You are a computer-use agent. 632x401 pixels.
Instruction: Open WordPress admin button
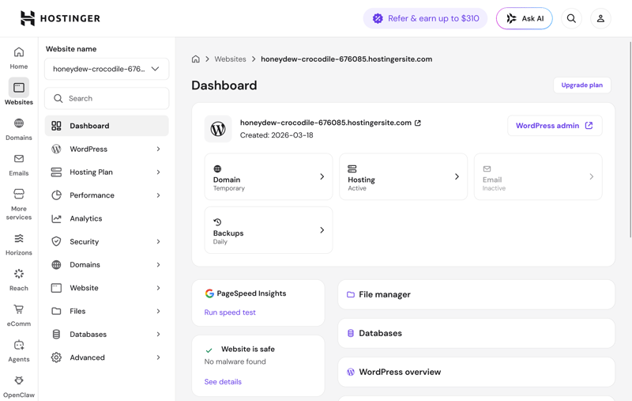(x=555, y=126)
